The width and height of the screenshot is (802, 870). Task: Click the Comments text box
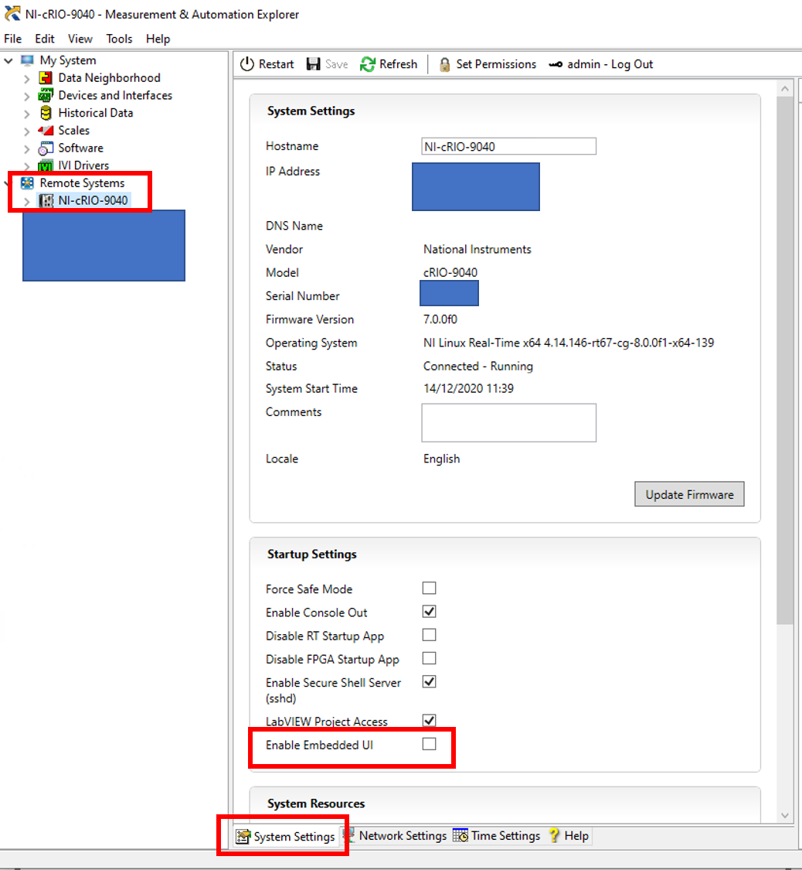click(x=509, y=423)
